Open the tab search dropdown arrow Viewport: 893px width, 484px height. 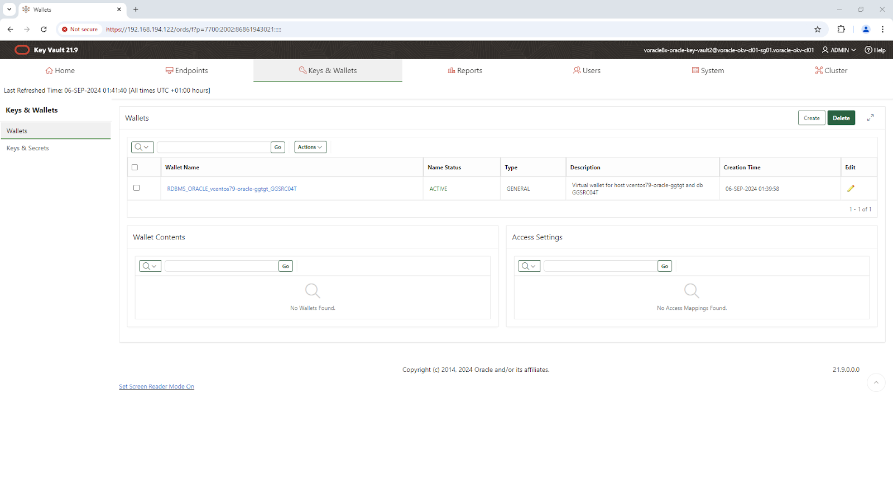pyautogui.click(x=9, y=9)
